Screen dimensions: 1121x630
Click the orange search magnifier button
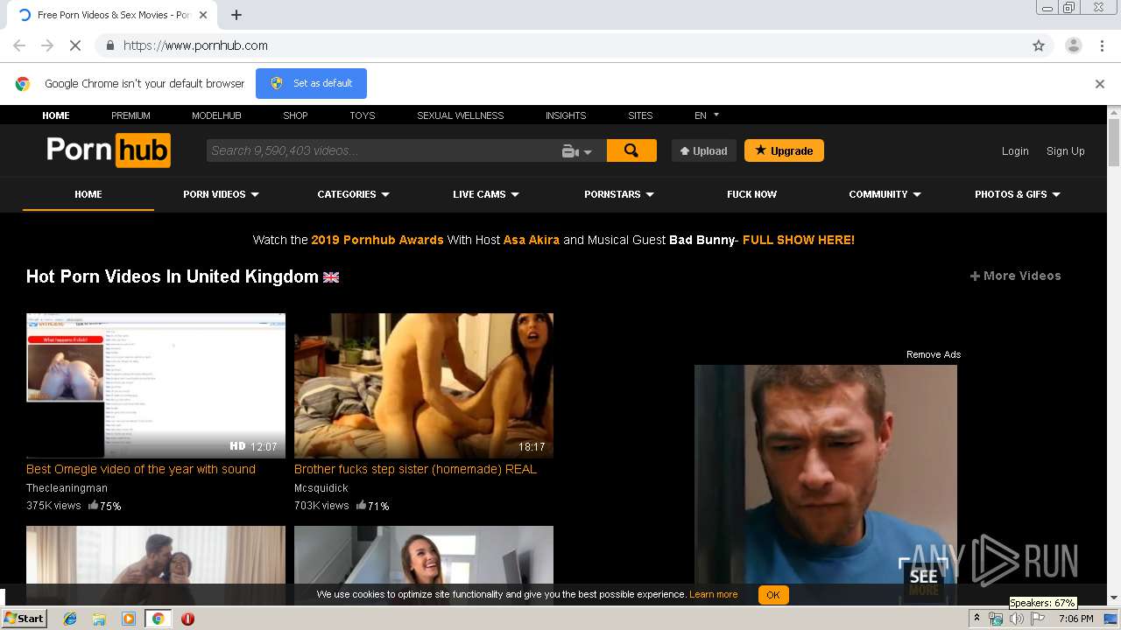coord(631,150)
